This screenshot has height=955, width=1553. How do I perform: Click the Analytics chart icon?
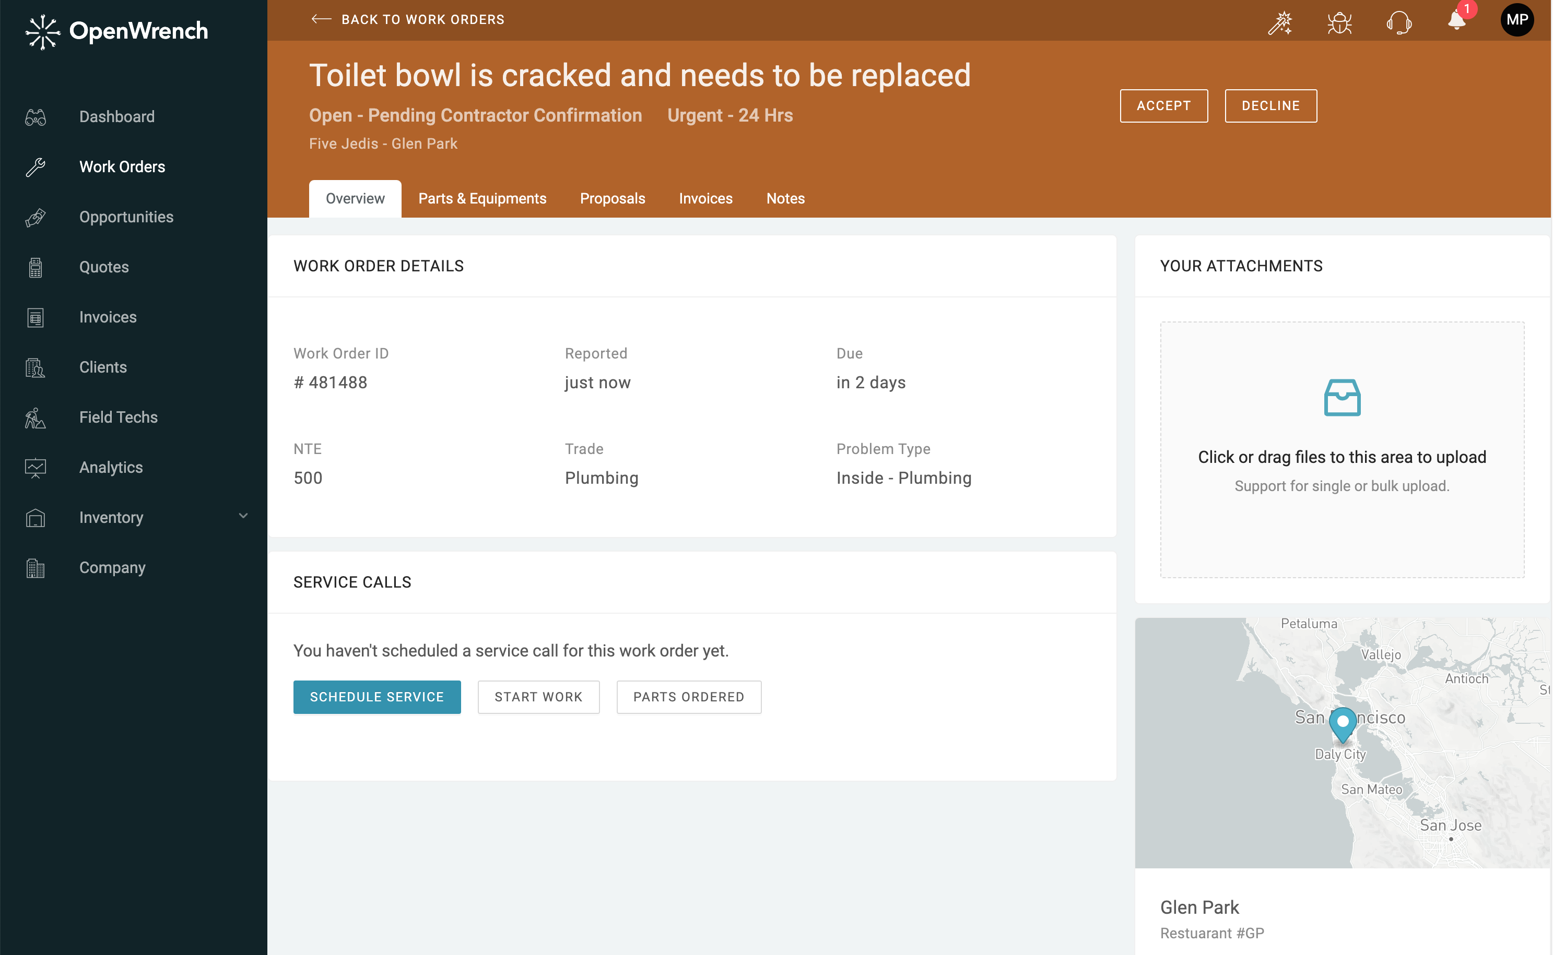pyautogui.click(x=36, y=468)
